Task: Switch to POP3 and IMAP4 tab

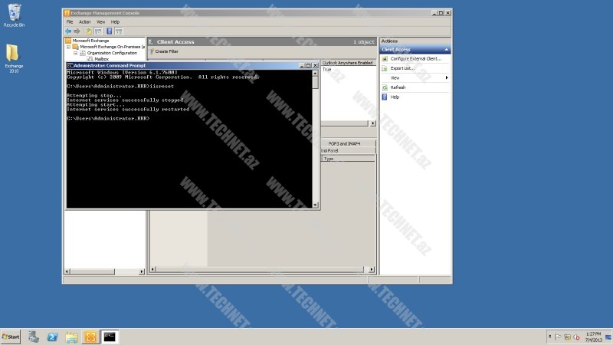Action: pos(344,143)
